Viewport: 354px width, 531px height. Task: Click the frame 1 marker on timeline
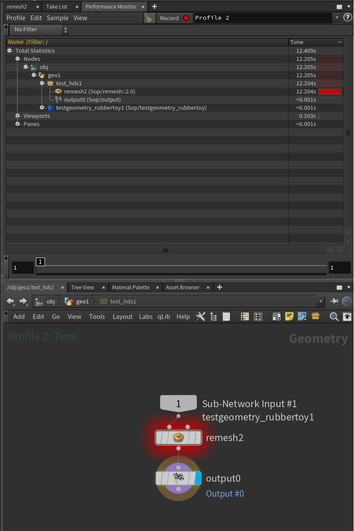pos(40,261)
